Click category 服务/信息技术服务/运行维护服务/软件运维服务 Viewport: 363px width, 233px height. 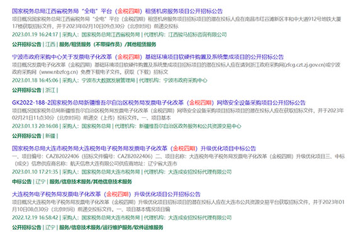pyautogui.click(x=111, y=227)
